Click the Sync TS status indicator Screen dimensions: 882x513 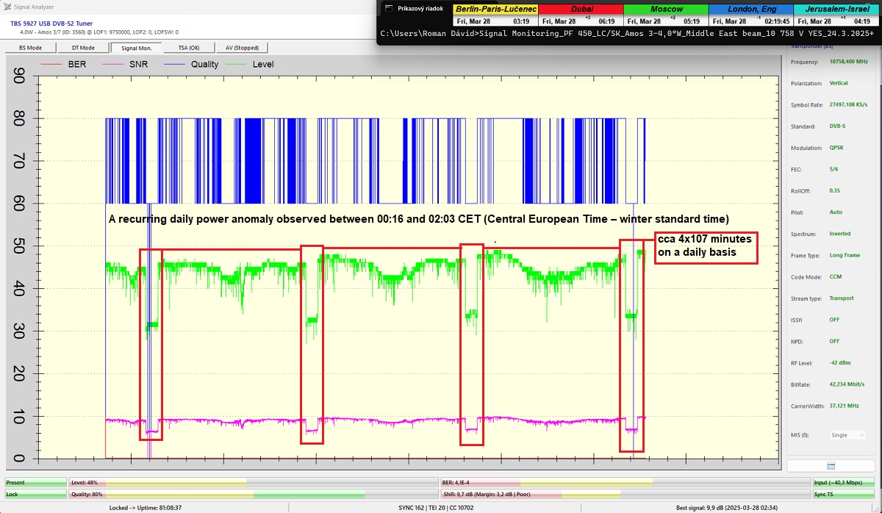point(843,494)
